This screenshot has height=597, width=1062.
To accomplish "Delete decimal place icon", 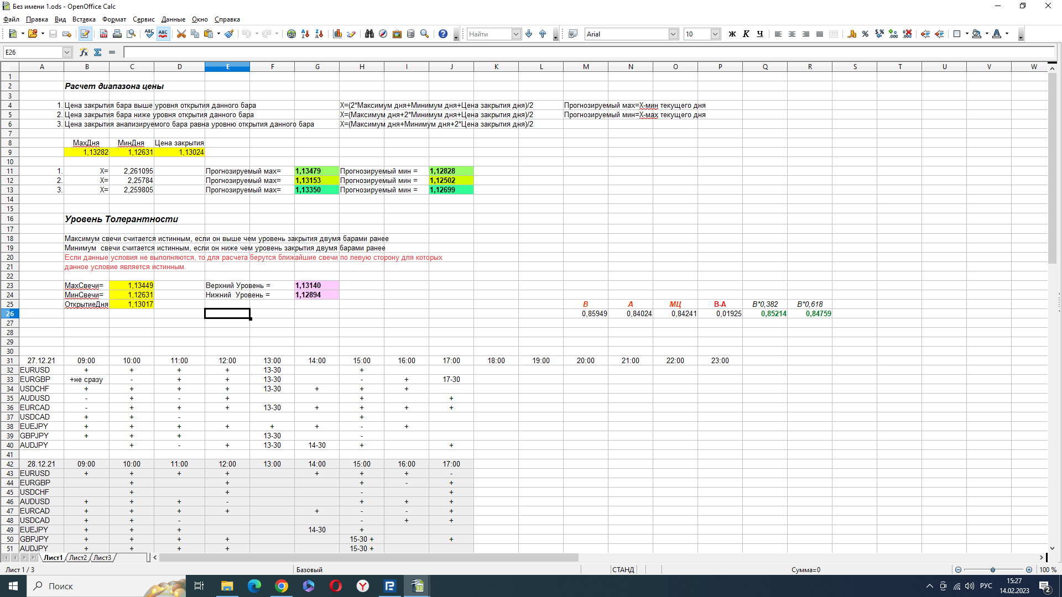I will tap(907, 34).
